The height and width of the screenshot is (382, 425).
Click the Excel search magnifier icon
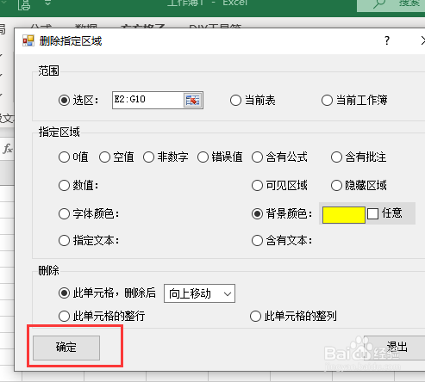coord(379,3)
